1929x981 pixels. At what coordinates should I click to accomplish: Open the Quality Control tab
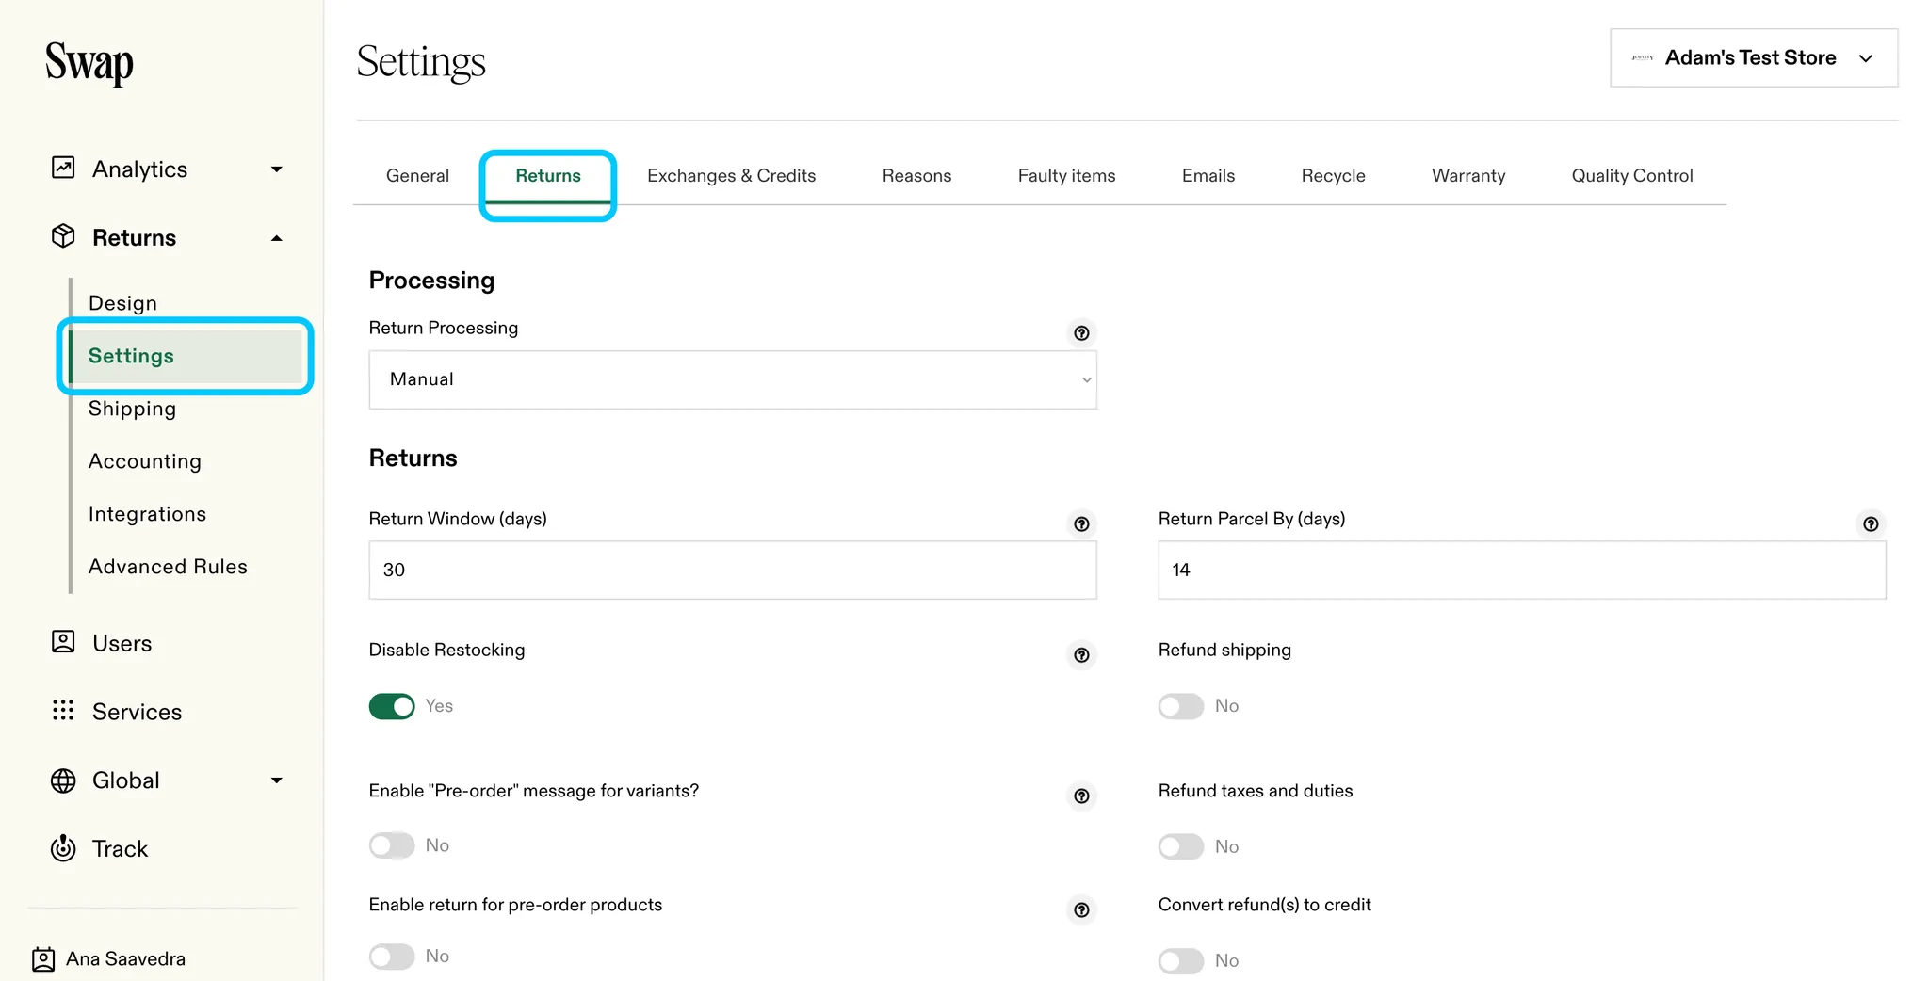click(x=1632, y=176)
